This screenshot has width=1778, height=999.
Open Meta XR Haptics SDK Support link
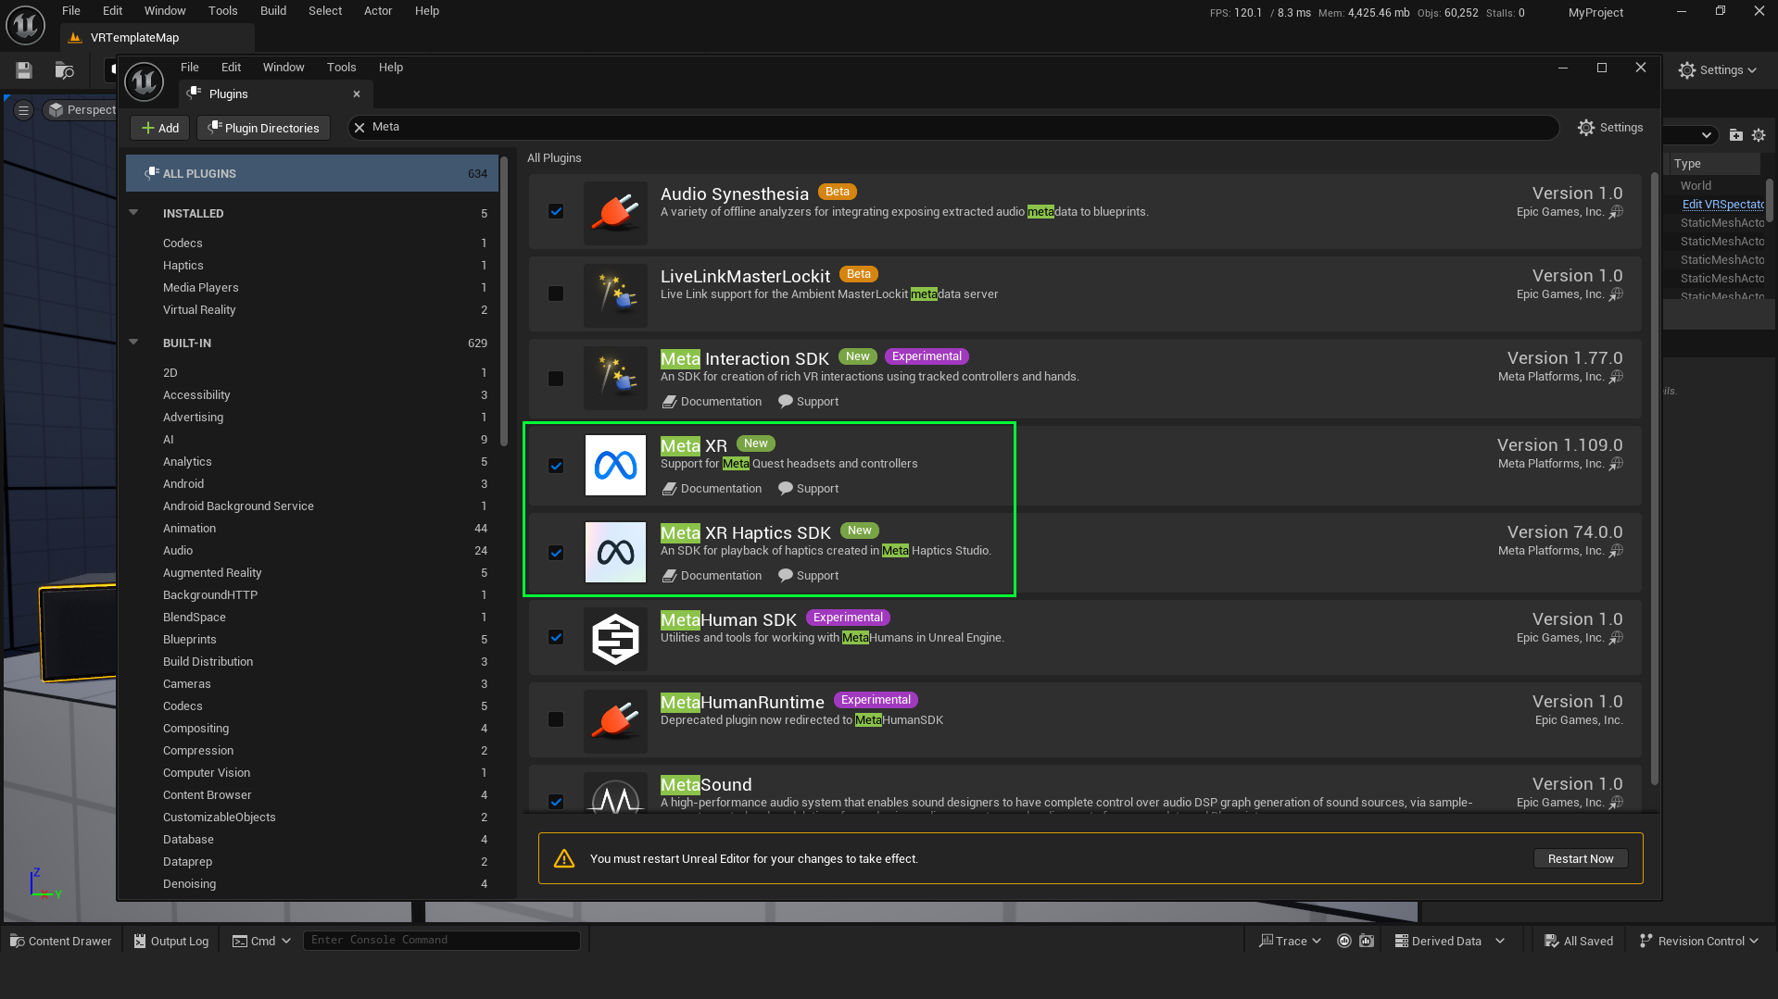coord(809,576)
